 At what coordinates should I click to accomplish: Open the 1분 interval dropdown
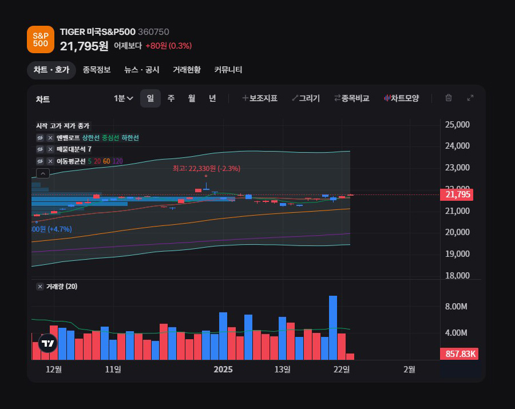[x=124, y=98]
